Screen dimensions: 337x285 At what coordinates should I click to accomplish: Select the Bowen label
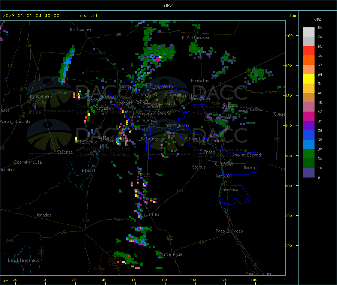249,167
